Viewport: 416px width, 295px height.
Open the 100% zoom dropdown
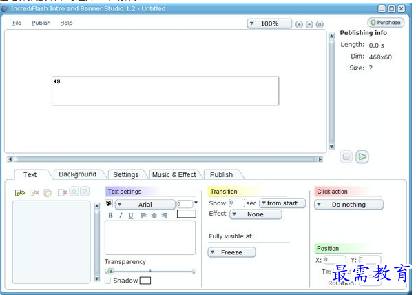(x=269, y=23)
